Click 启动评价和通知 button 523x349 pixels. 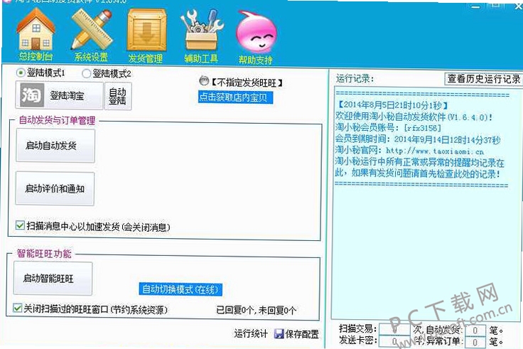pyautogui.click(x=55, y=188)
